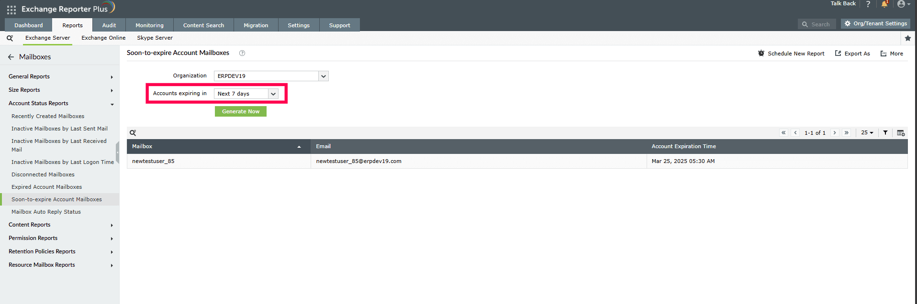Open the Export As menu

[x=852, y=54]
